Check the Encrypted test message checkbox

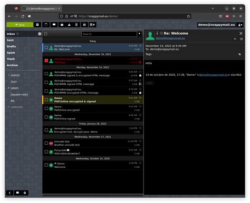46,130
